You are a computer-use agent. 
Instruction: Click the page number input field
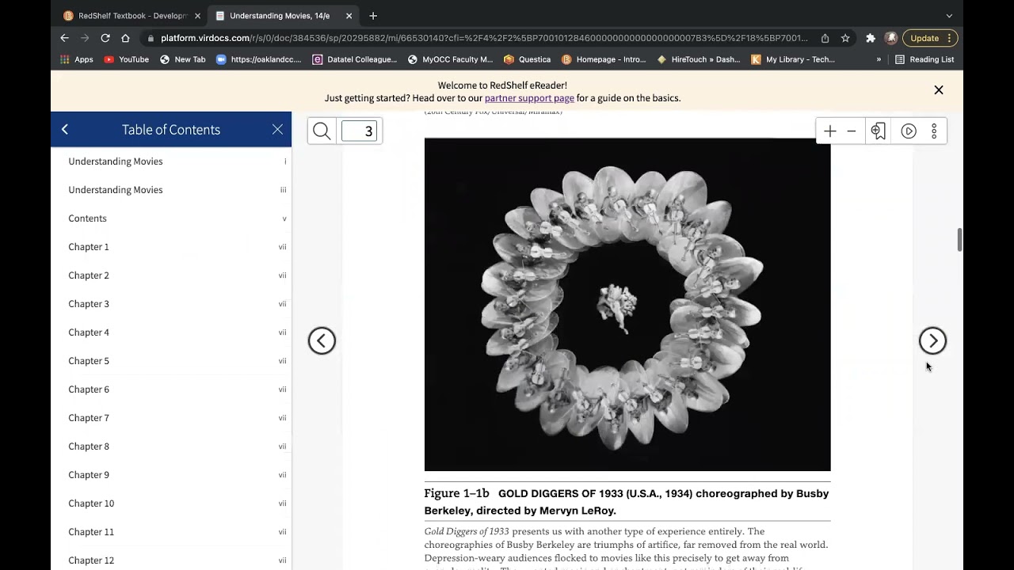359,131
